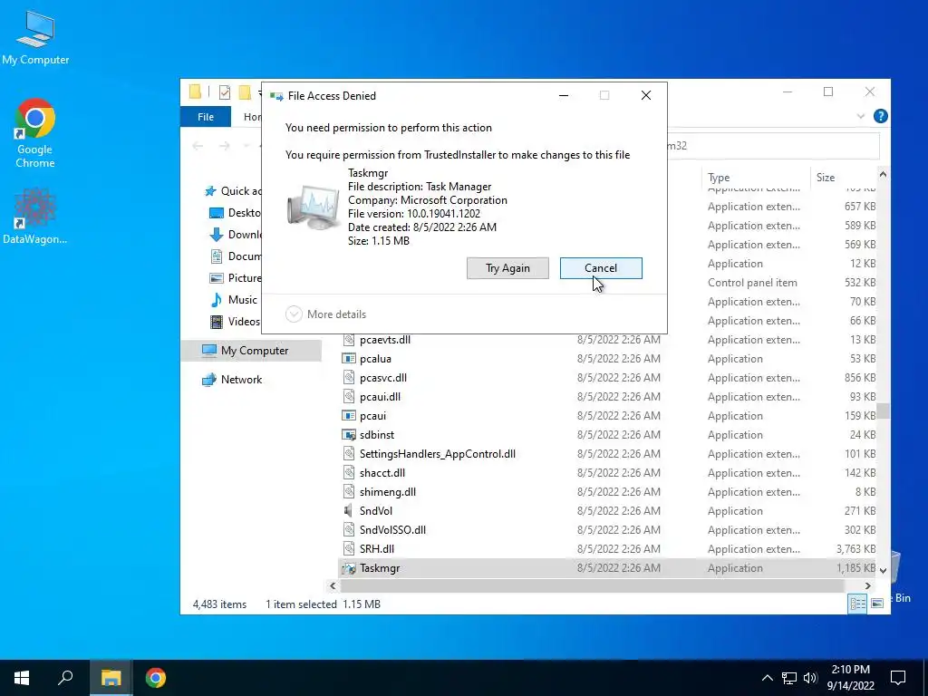The image size is (928, 696).
Task: Switch to large icons view layout
Action: pyautogui.click(x=877, y=604)
